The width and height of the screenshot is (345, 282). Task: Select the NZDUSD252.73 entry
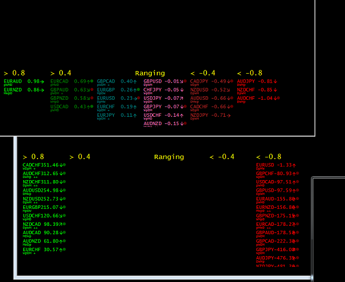pyautogui.click(x=44, y=199)
